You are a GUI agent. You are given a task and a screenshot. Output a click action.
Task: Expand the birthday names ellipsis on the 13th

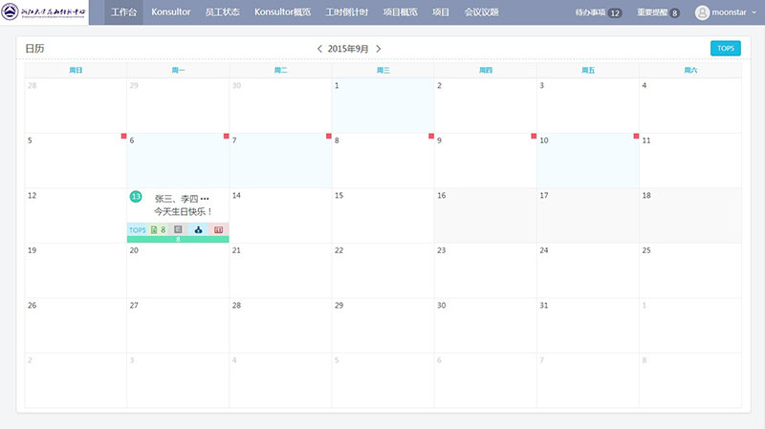(205, 199)
